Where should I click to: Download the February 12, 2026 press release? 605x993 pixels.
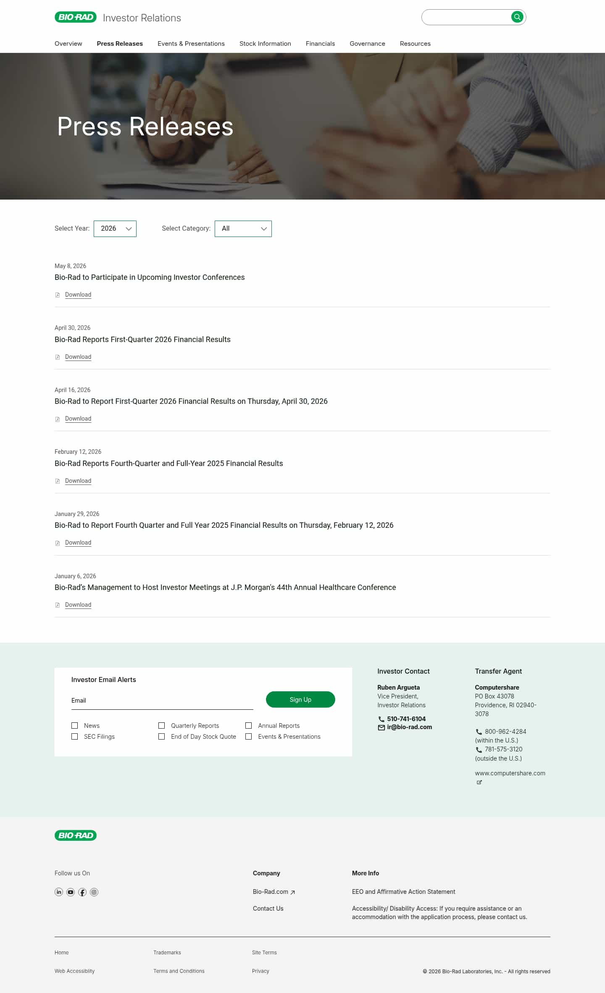coord(78,481)
